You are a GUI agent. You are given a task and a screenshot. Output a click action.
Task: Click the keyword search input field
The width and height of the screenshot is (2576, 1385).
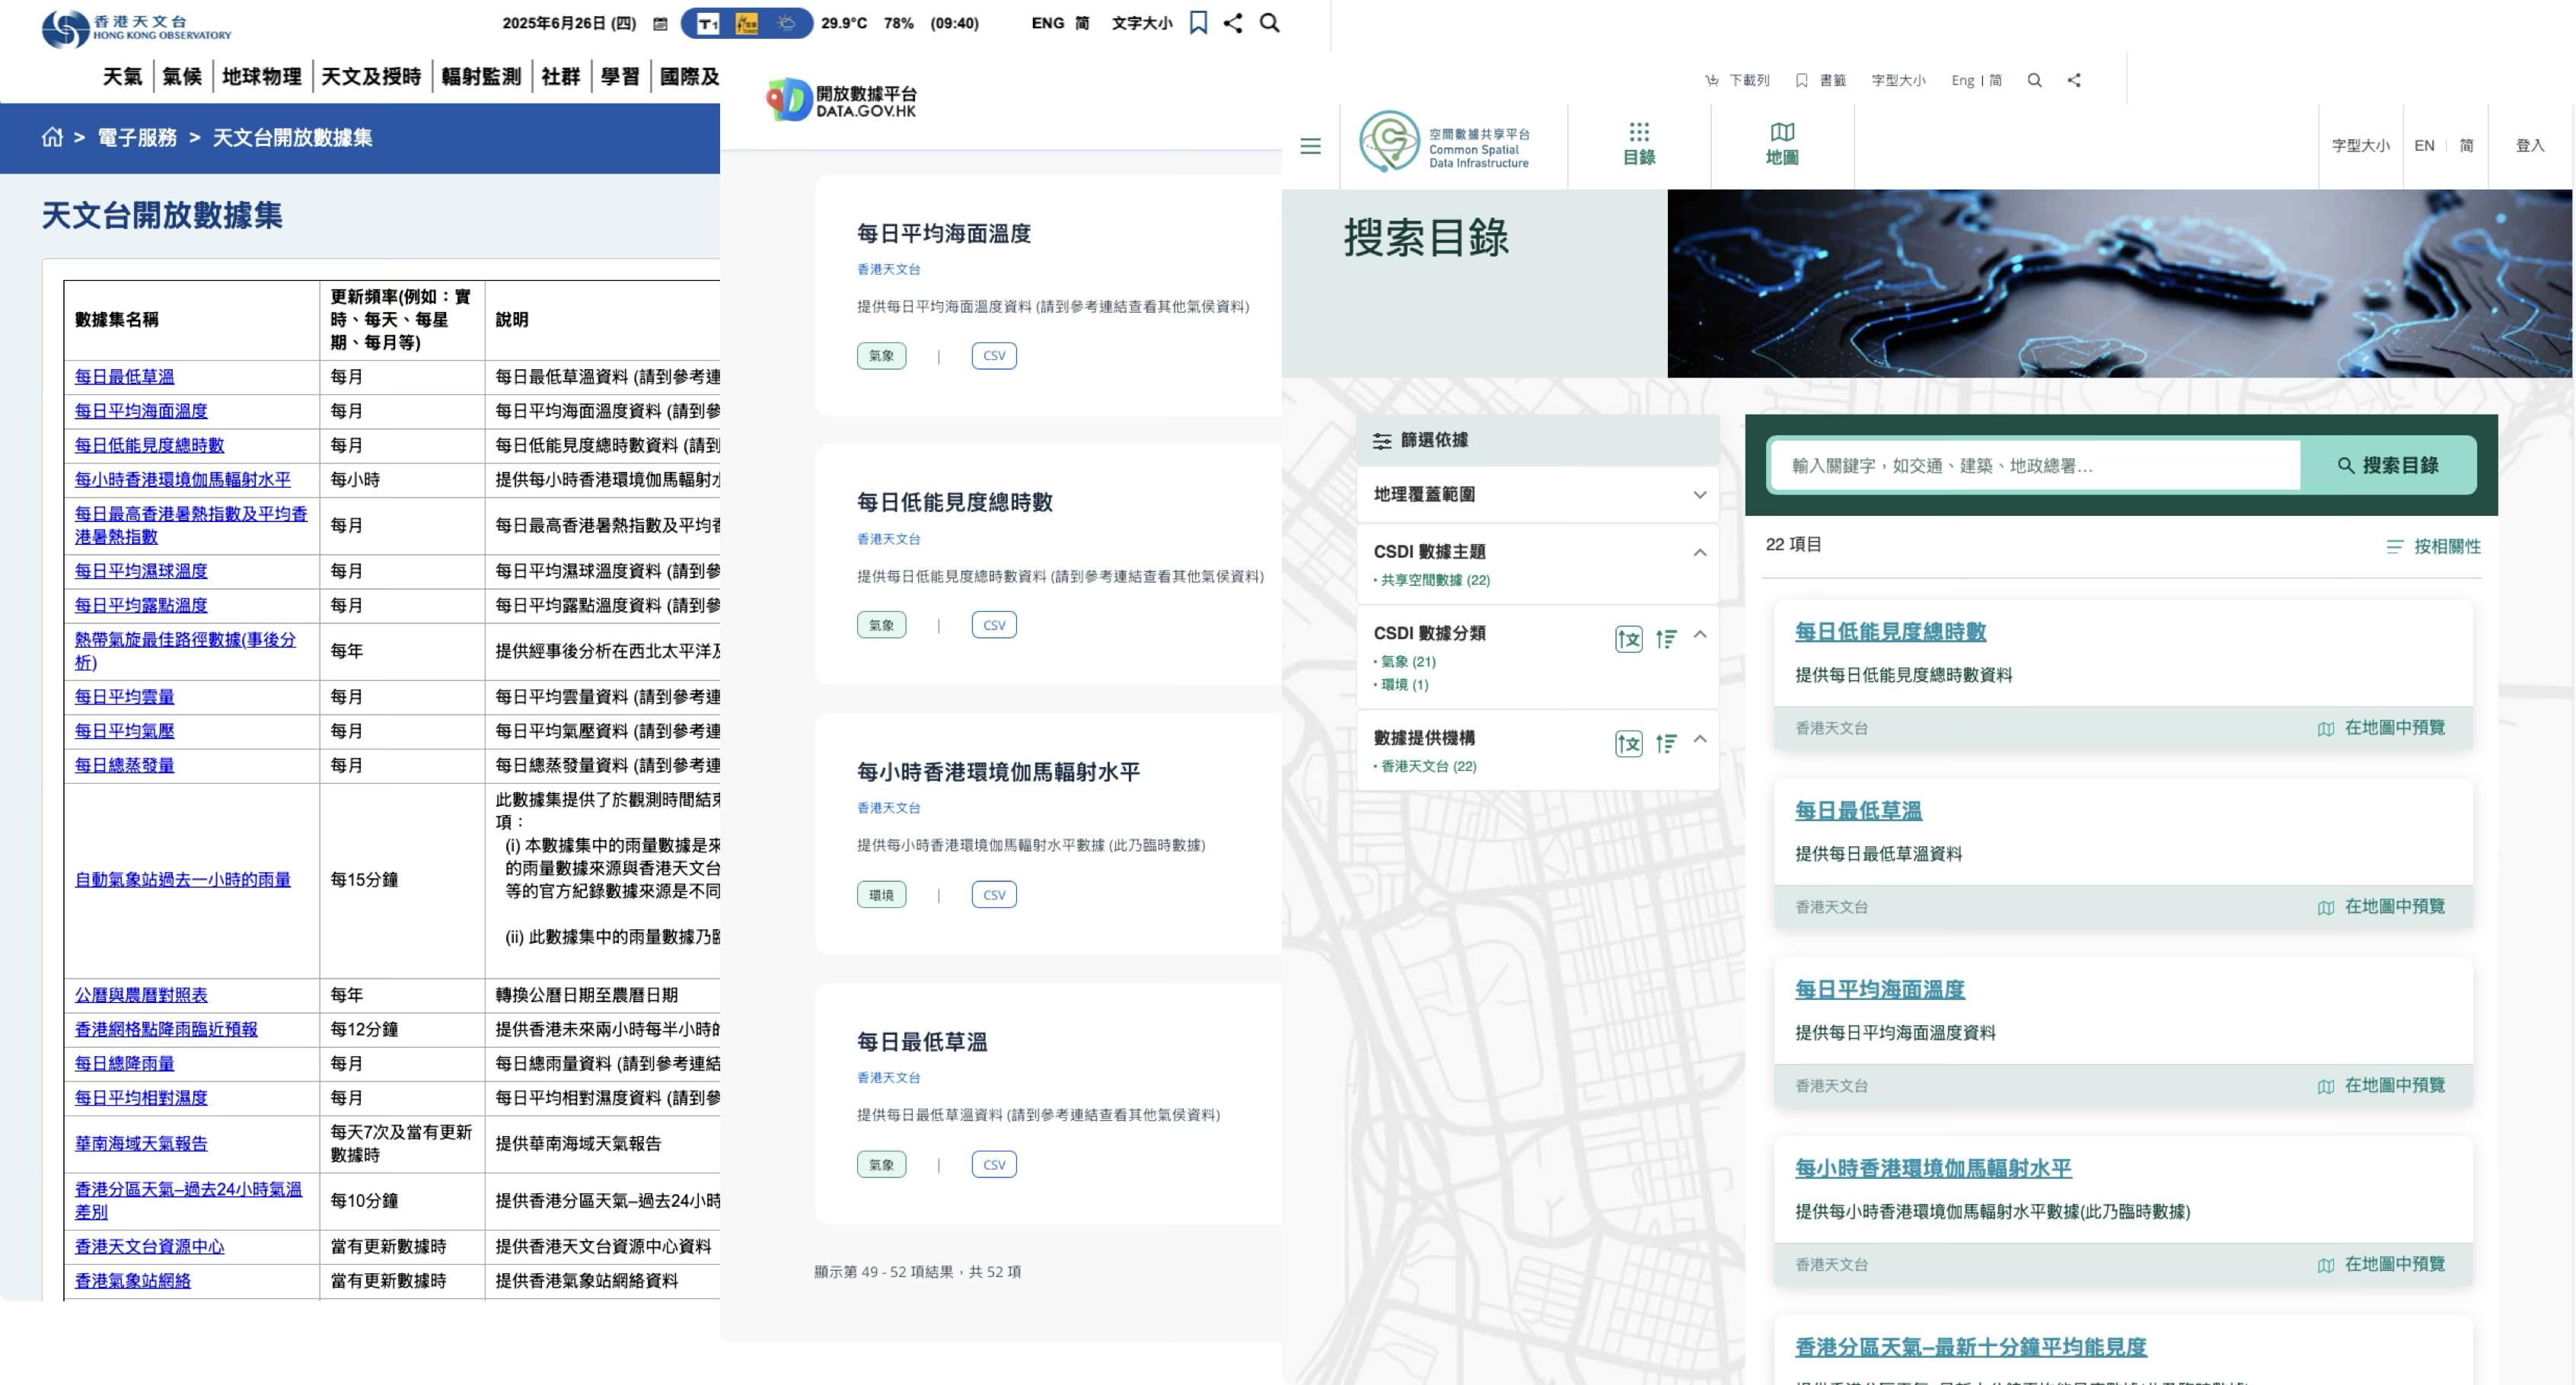point(2035,465)
